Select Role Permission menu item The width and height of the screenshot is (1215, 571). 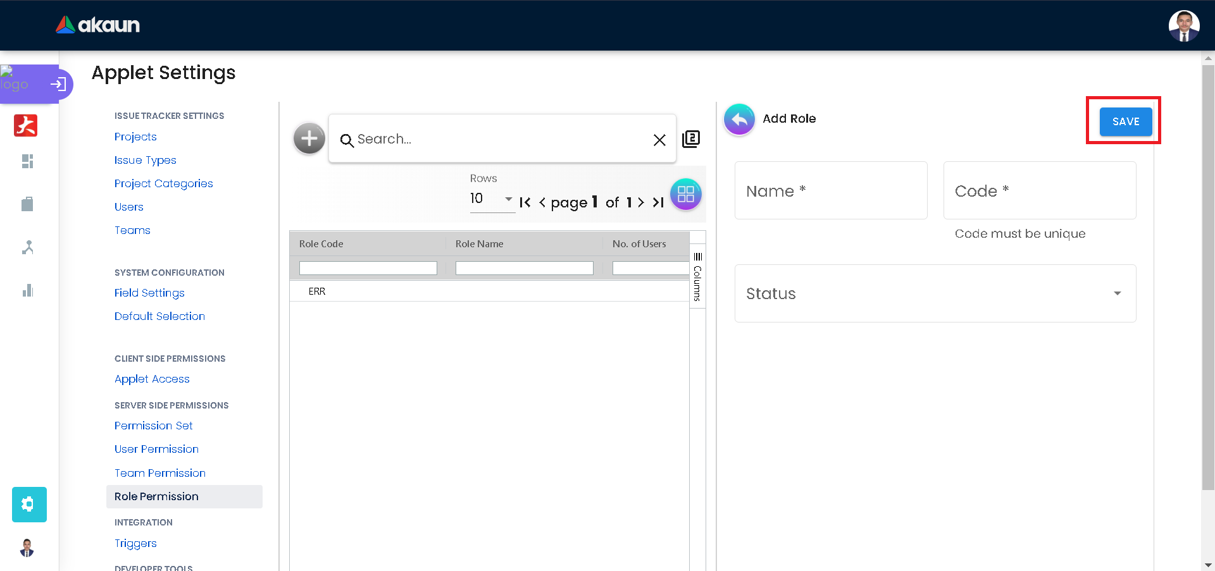click(x=184, y=496)
